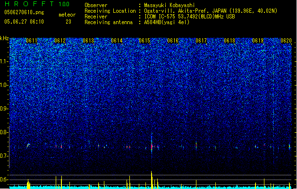Click the 0616 time marker
The image size is (297, 189).
[x=173, y=41]
